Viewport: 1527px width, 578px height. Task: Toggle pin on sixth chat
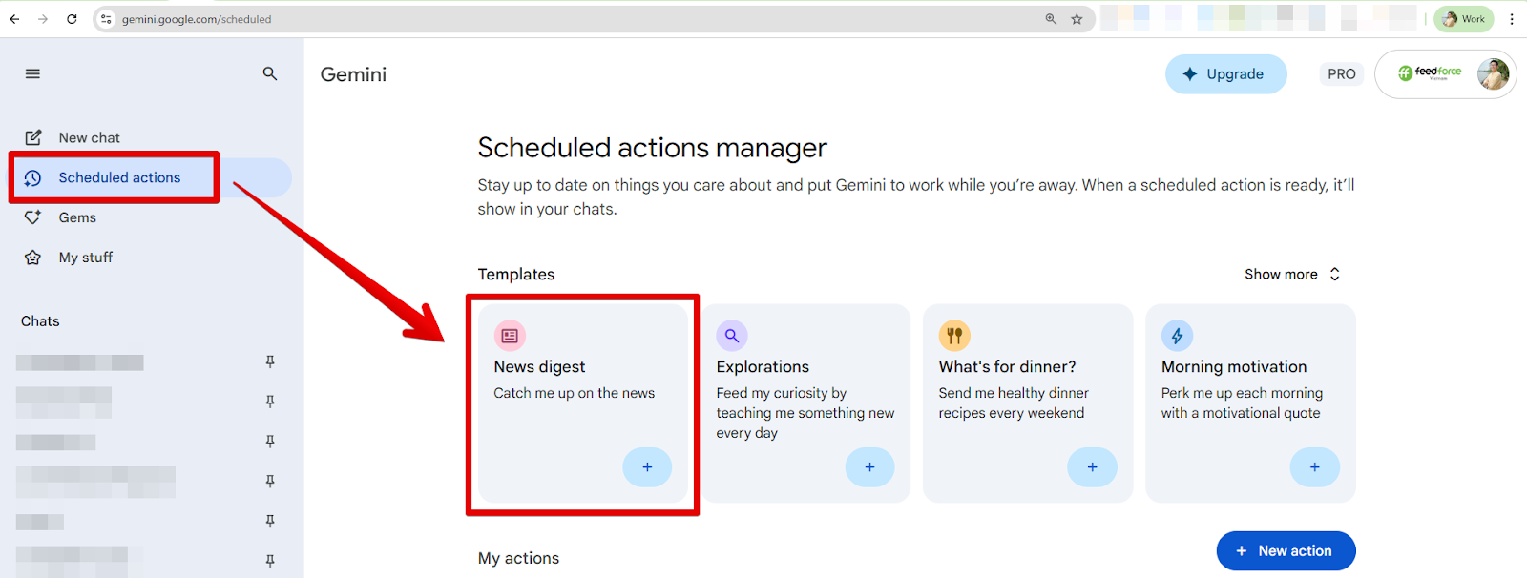tap(270, 561)
